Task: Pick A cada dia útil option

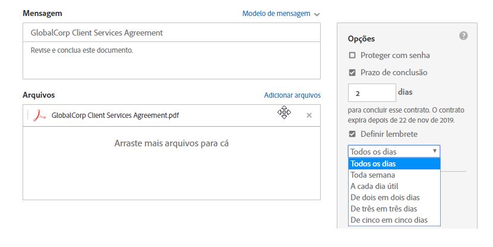Action: click(394, 186)
